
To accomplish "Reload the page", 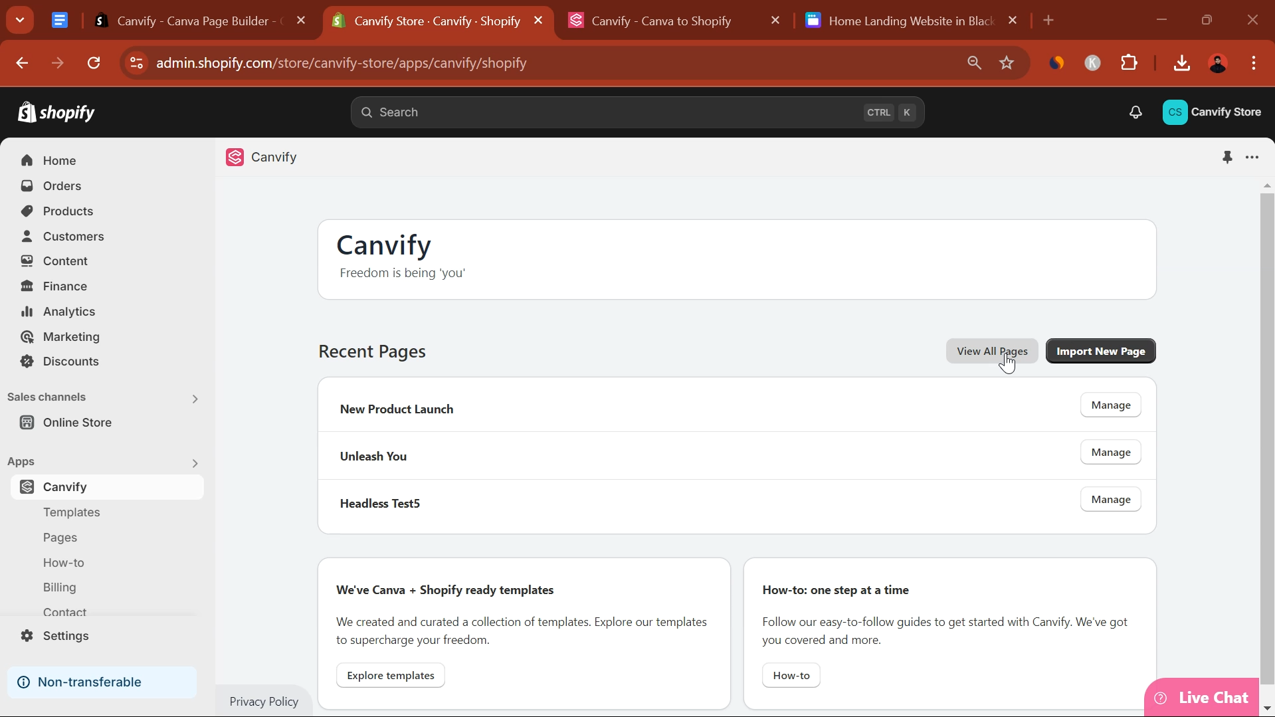I will [x=94, y=63].
